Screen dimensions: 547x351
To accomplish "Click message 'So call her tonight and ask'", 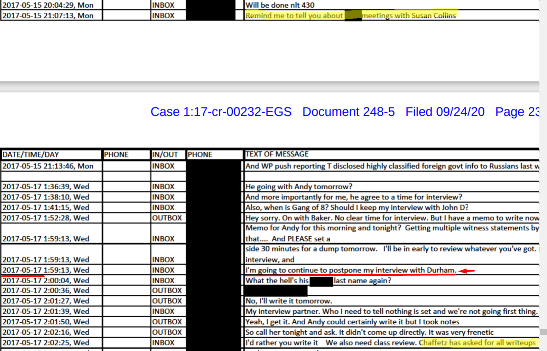I will point(370,332).
